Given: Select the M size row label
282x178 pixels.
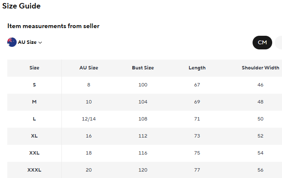Looking at the screenshot, I should (35, 102).
